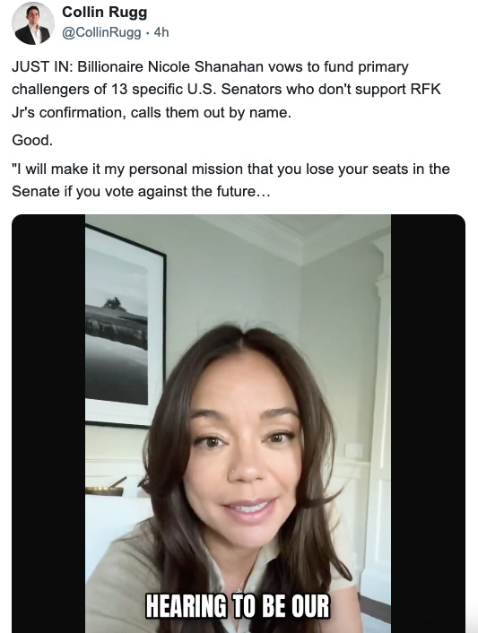
Task: Click the left black letterbox bar of video
Action: (x=48, y=423)
